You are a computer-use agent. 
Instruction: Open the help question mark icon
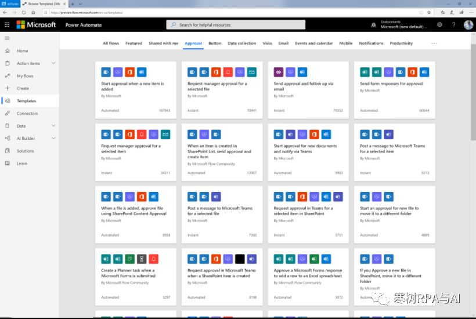click(454, 24)
